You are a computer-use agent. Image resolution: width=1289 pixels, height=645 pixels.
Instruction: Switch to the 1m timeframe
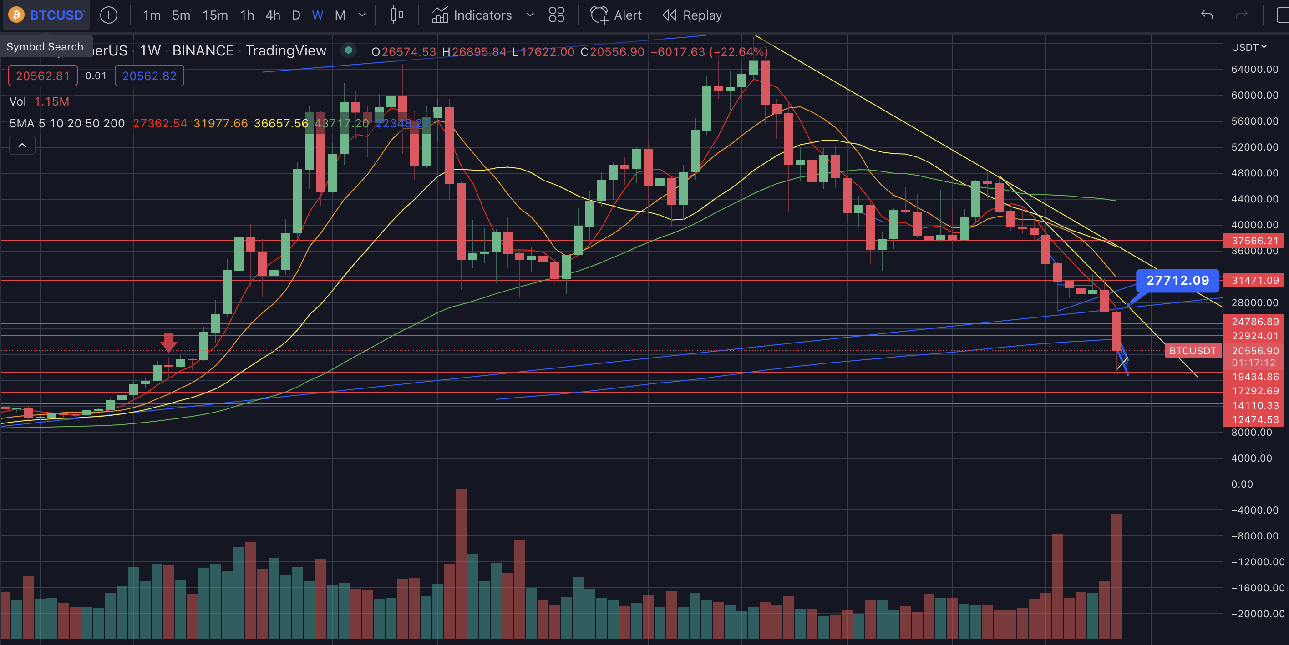[x=151, y=15]
